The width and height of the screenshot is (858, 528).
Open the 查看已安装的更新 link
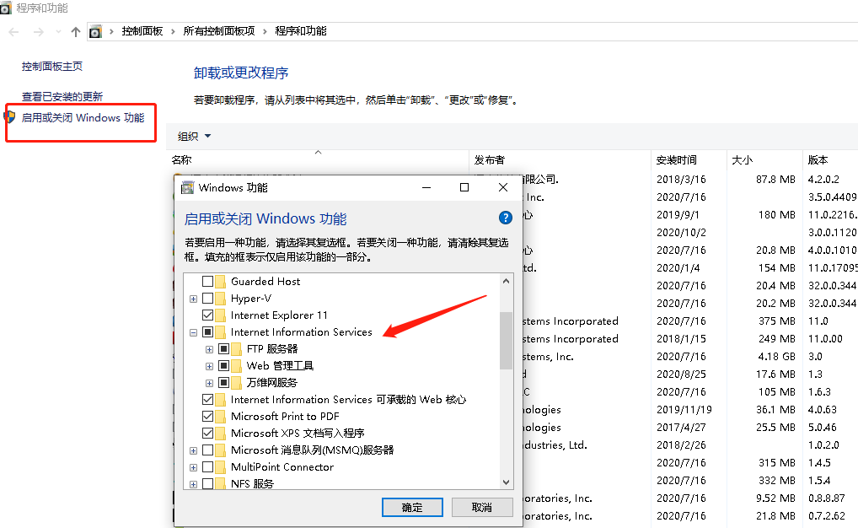62,96
